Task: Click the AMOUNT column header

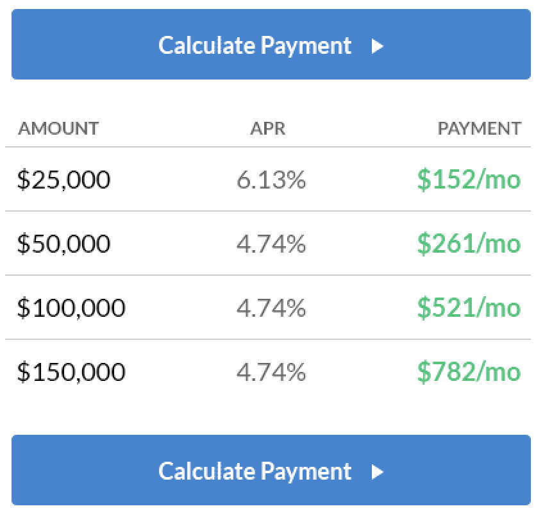Action: pyautogui.click(x=58, y=128)
